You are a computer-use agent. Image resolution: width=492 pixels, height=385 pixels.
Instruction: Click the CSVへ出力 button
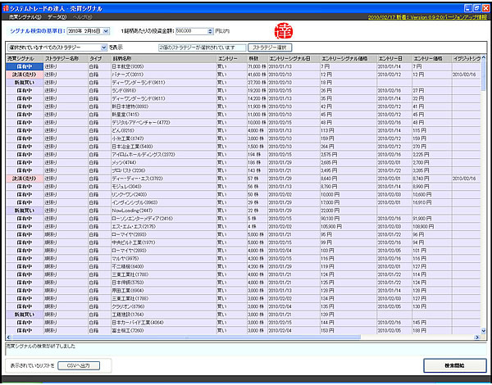pos(79,365)
